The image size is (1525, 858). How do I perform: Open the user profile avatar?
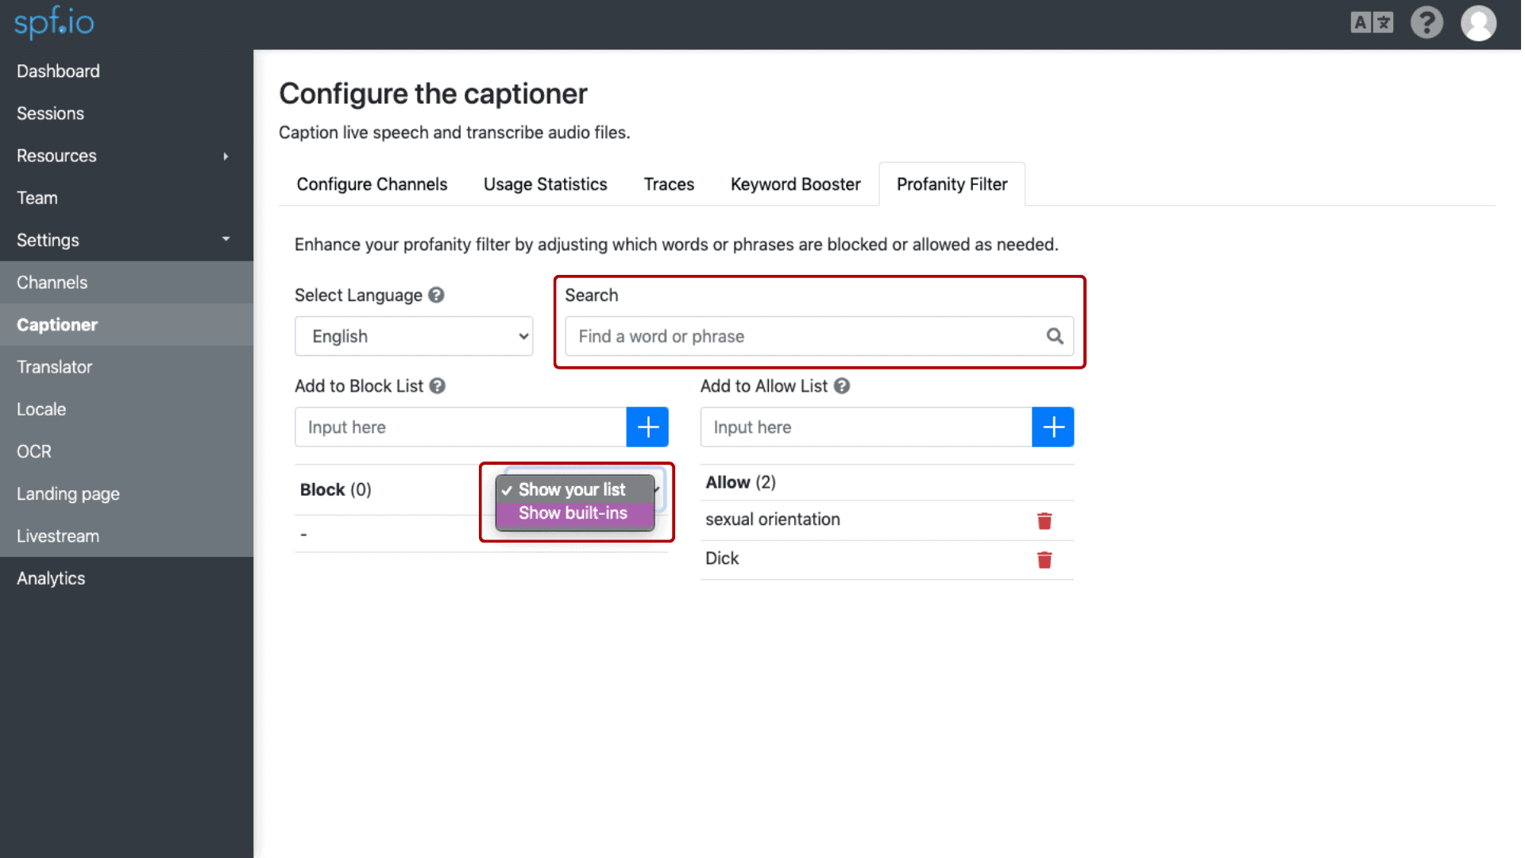pyautogui.click(x=1479, y=23)
